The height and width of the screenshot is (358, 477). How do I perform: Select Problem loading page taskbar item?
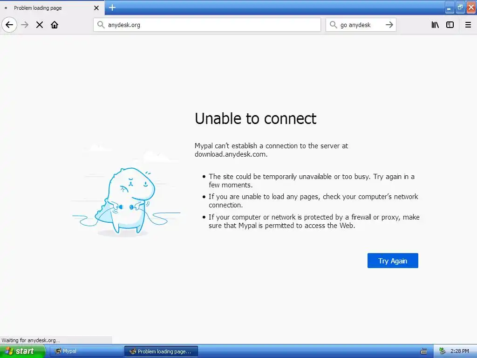point(161,351)
